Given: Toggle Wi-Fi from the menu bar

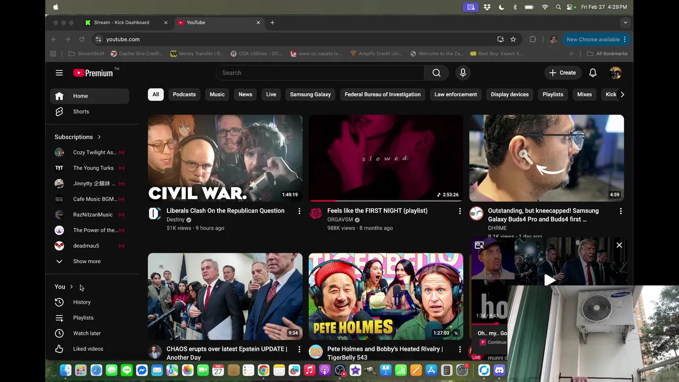Looking at the screenshot, I should 545,7.
